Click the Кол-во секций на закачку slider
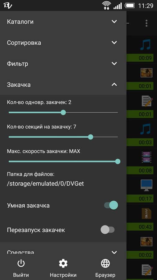This screenshot has height=280, width=157. point(63,137)
